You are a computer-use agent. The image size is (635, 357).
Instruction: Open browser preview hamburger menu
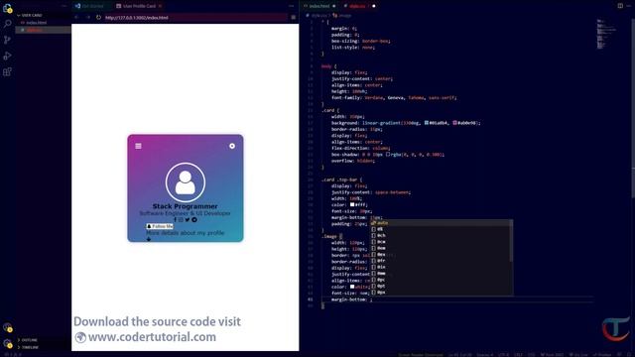click(x=294, y=18)
